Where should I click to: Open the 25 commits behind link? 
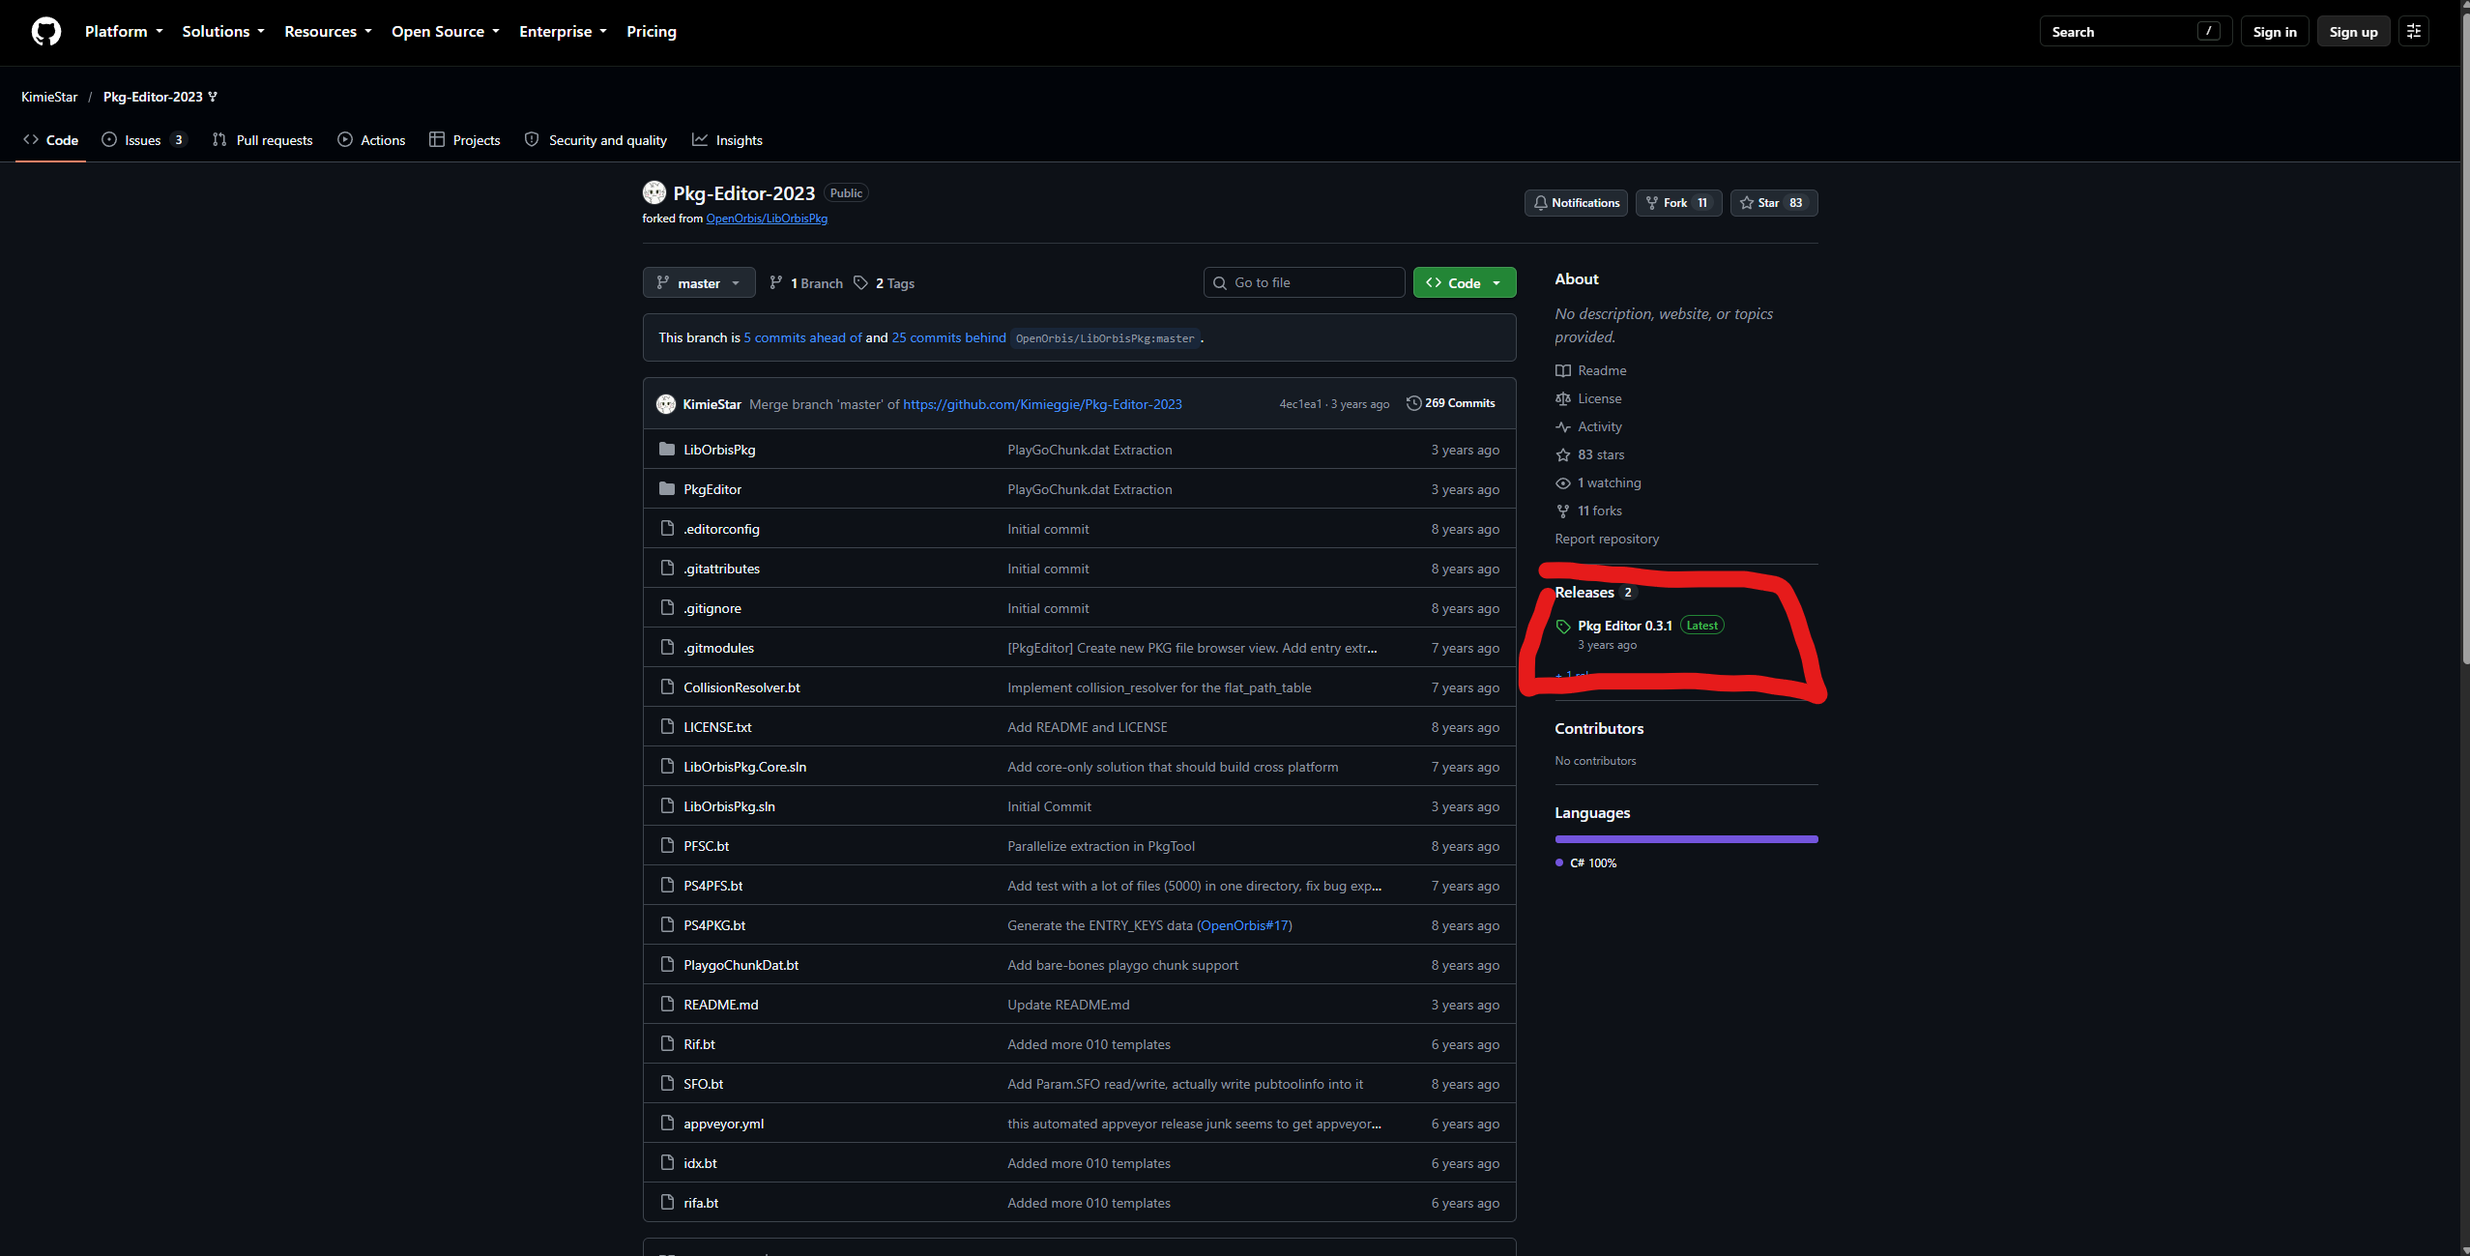coord(948,337)
